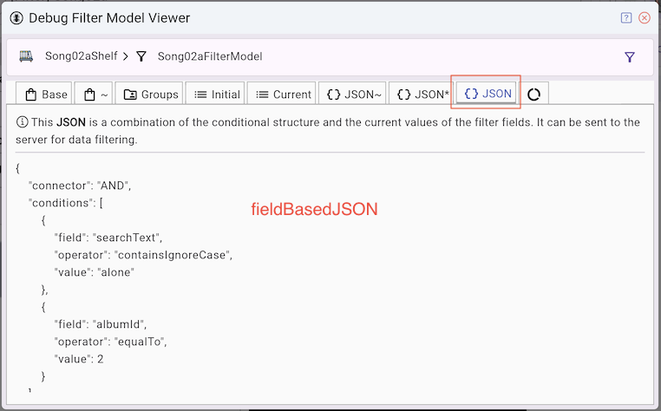
Task: Click the chevron after Song02aShelf
Action: click(126, 56)
